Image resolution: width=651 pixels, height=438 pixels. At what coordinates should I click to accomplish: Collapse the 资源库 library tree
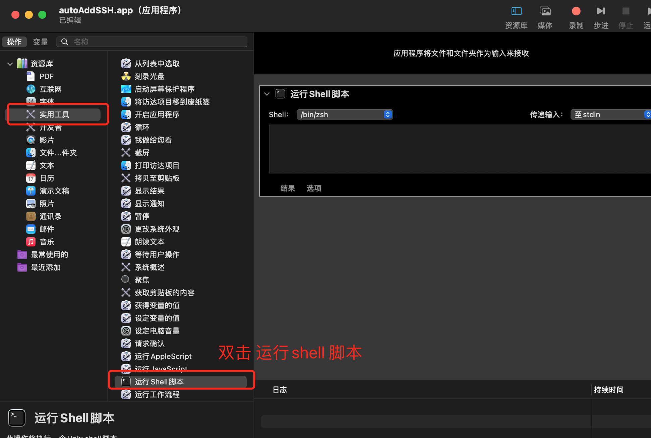(10, 64)
